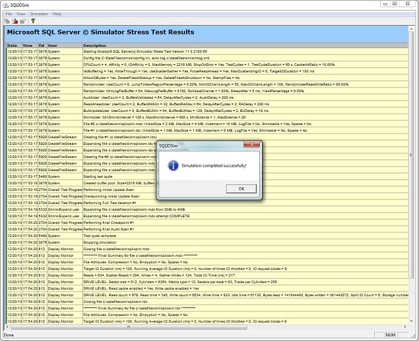Select the 'from 2MB to 4MB' expanding row
The width and height of the screenshot is (419, 341).
point(207,209)
